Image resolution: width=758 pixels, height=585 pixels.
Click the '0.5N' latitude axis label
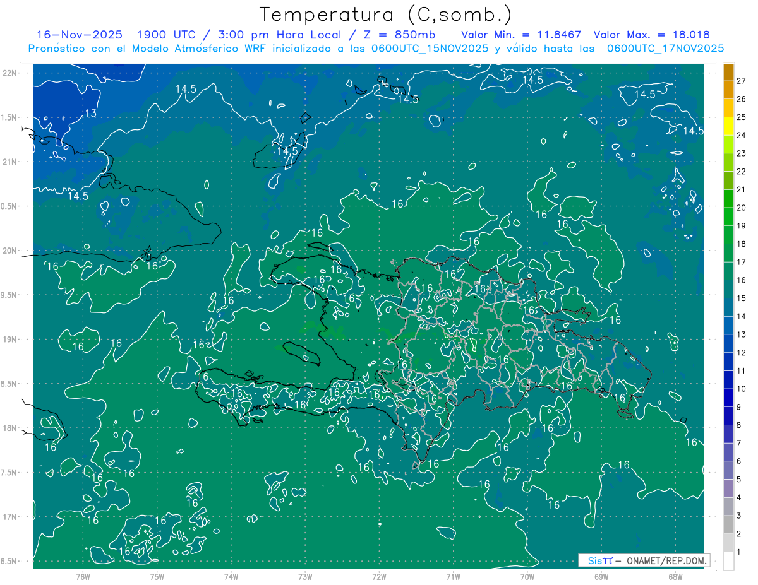point(9,206)
